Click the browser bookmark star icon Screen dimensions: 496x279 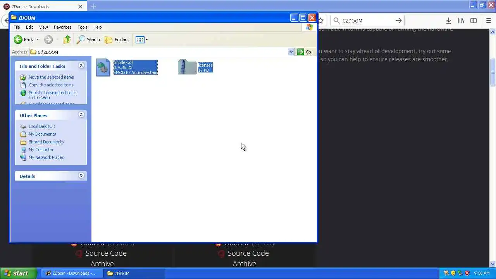[x=321, y=21]
